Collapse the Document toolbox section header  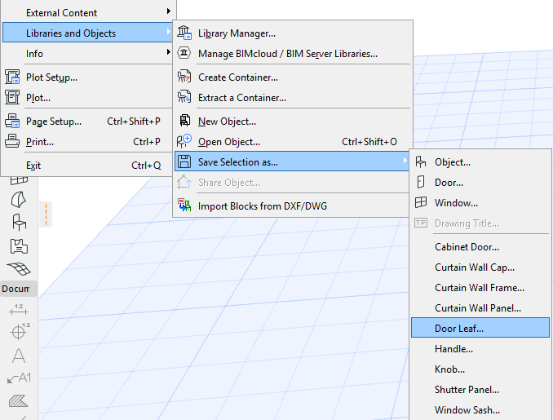[18, 289]
